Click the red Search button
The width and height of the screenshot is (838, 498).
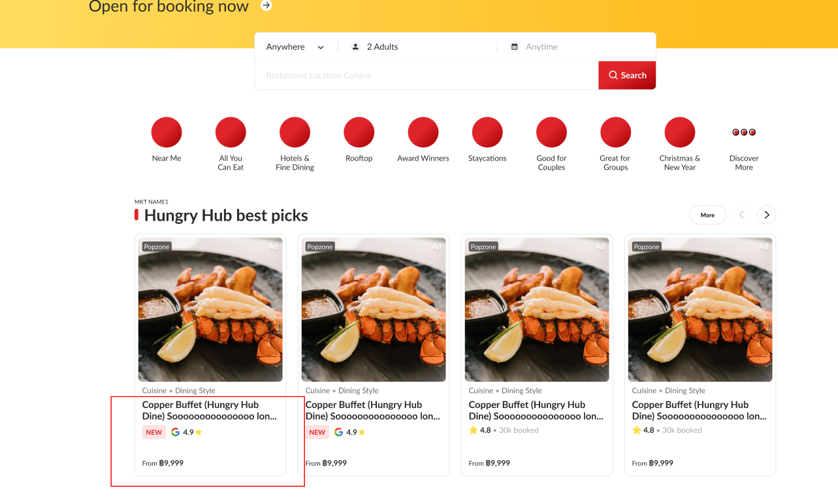627,76
